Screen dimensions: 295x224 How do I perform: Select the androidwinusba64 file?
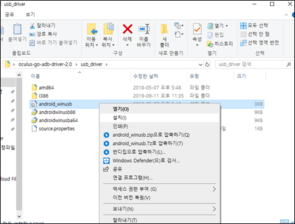coord(54,120)
